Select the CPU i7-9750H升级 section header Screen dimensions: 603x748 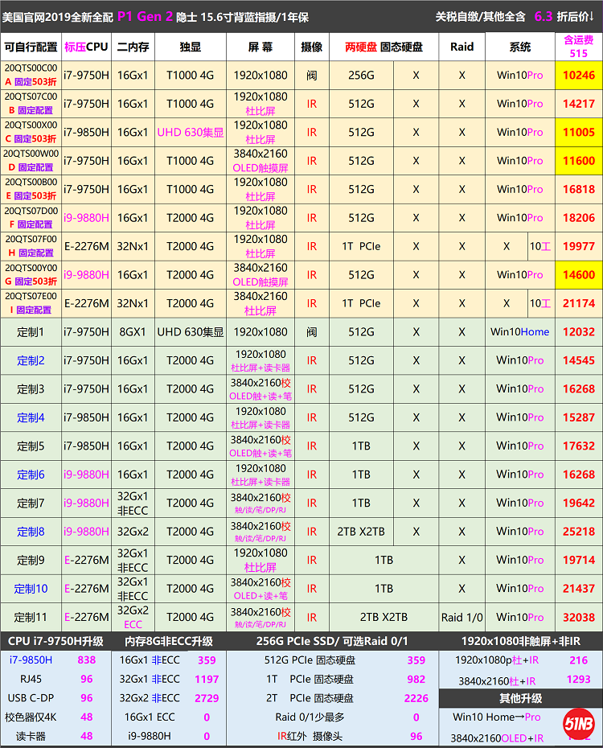[x=55, y=641]
